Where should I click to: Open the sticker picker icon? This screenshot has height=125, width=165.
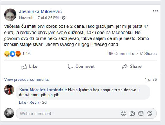tap(150, 114)
